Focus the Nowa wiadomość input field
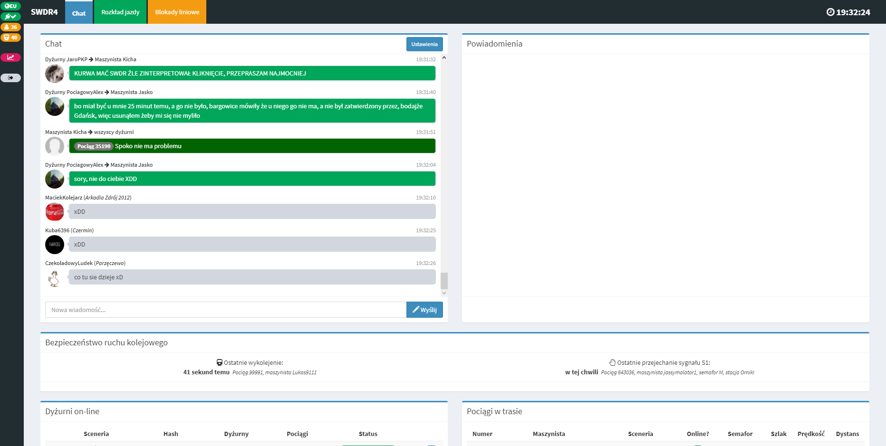886x446 pixels. [x=225, y=310]
